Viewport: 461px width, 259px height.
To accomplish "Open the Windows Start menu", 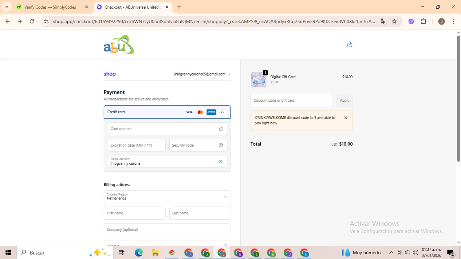I will [x=8, y=253].
